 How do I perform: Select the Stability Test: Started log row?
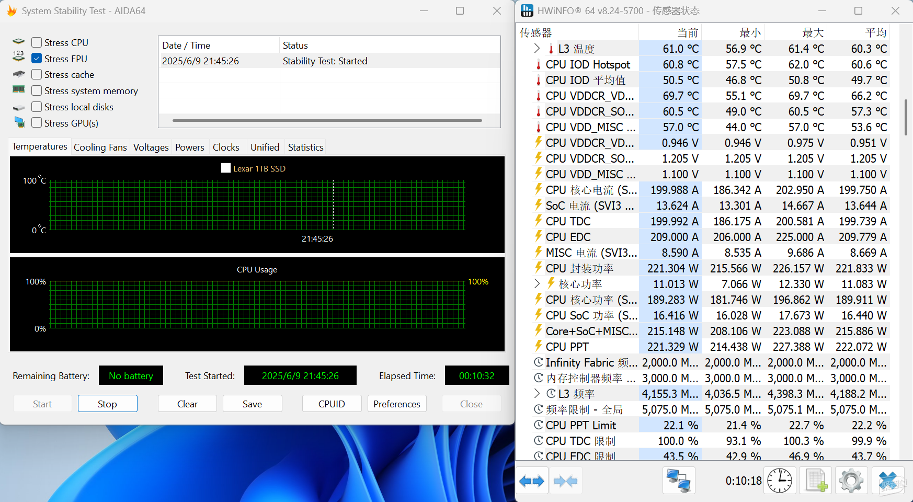click(329, 61)
